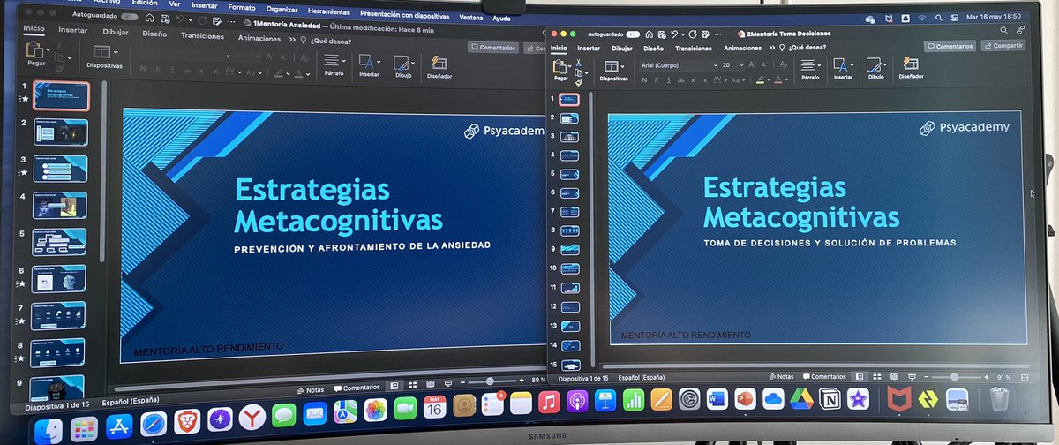Viewport: 1059px width, 445px height.
Task: Click font color A swatch in right window
Action: click(x=777, y=79)
